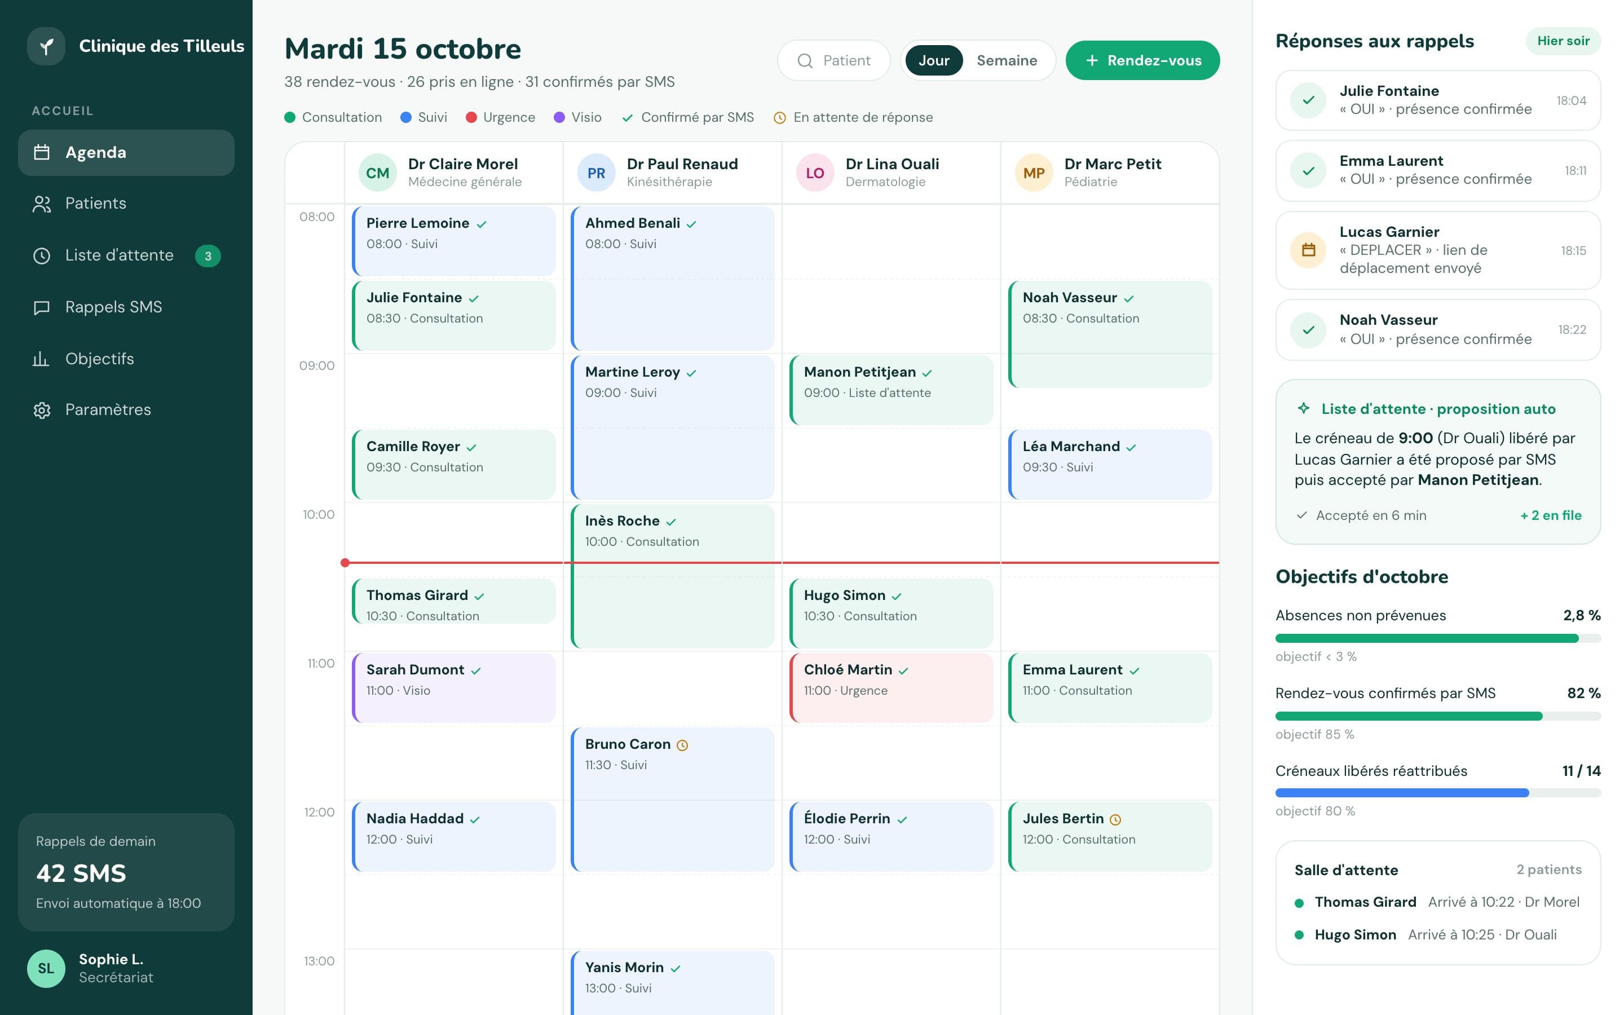
Task: Open Emma Laurent 11:00 consultation in agenda
Action: (x=1110, y=687)
